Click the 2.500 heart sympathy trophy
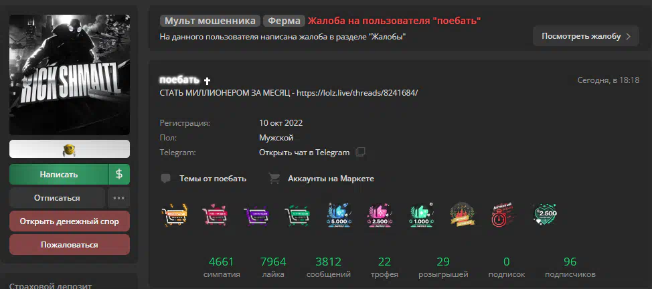Image resolution: width=652 pixels, height=289 pixels. pos(545,215)
